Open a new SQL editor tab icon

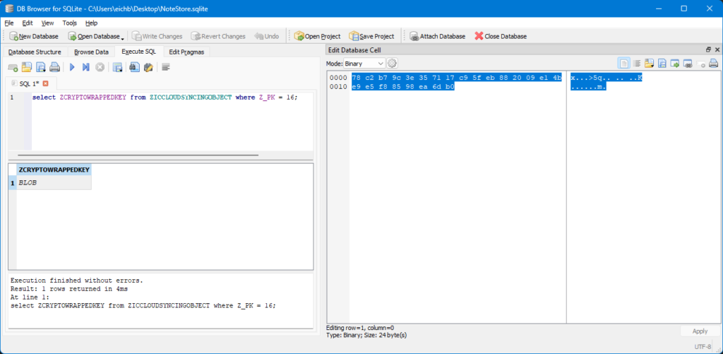[x=13, y=67]
